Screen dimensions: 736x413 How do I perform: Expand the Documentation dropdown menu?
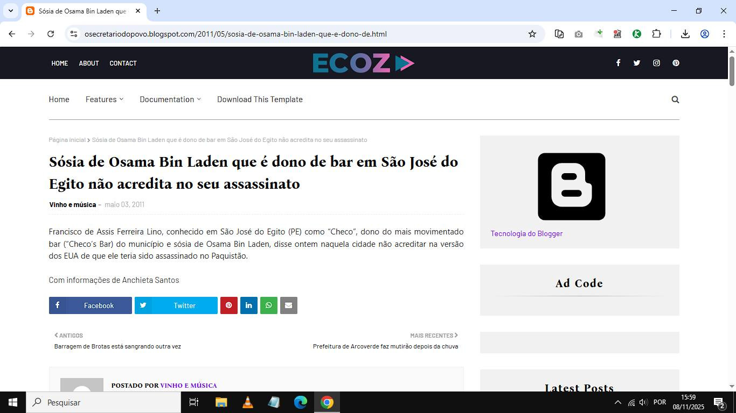(x=170, y=99)
